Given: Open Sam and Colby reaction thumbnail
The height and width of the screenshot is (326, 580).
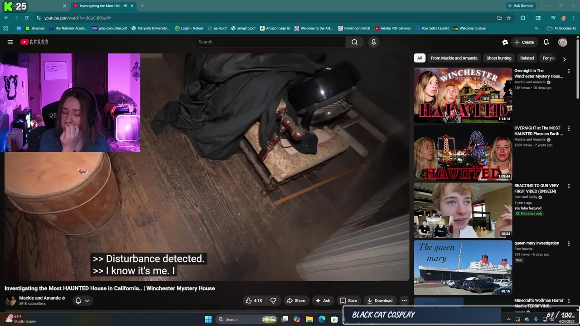Looking at the screenshot, I should point(463,210).
